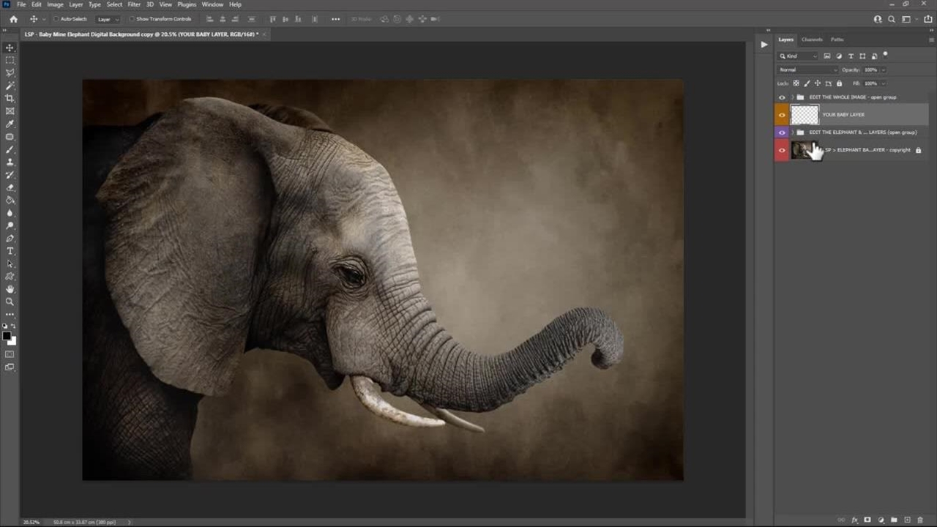Click the Home icon in options bar
The height and width of the screenshot is (527, 937).
(13, 19)
